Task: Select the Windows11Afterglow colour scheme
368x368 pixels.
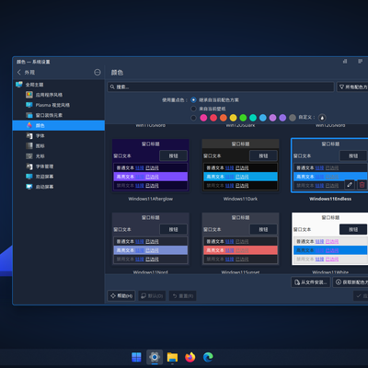Action: tap(150, 165)
